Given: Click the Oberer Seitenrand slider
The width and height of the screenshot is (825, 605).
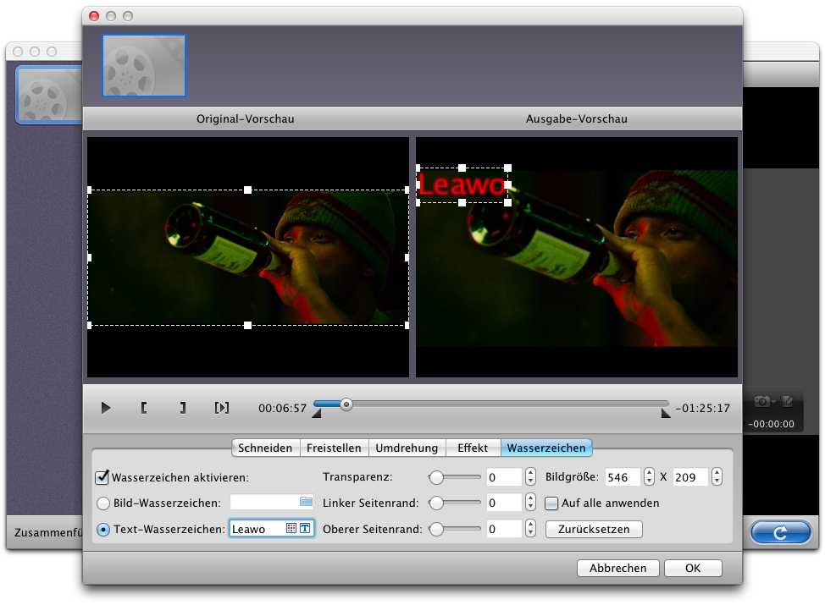Looking at the screenshot, I should pos(457,530).
